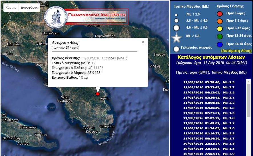The width and height of the screenshot is (253, 156).
Task: Click the Τελευταίος σεισμός circle icon
Action: click(x=176, y=49)
